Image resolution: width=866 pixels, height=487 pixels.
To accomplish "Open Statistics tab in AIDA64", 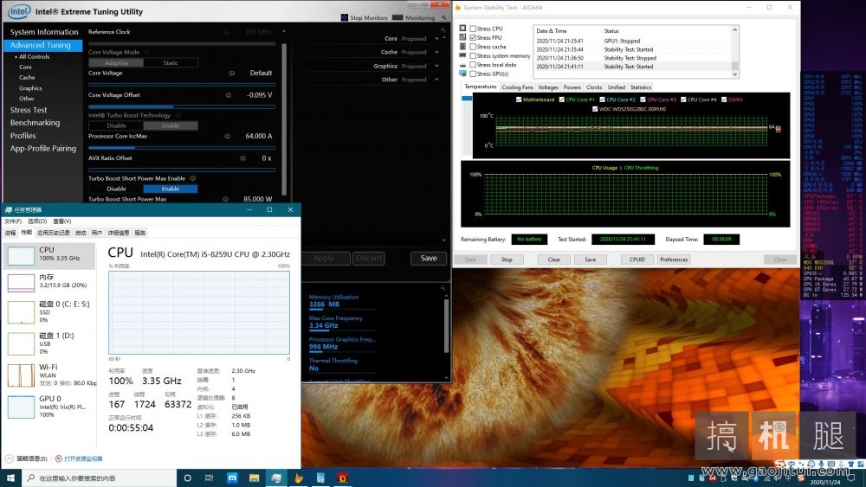I will 641,87.
